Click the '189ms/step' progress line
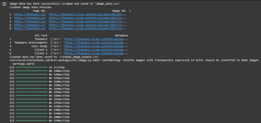The image size is (261, 123). tap(39, 89)
